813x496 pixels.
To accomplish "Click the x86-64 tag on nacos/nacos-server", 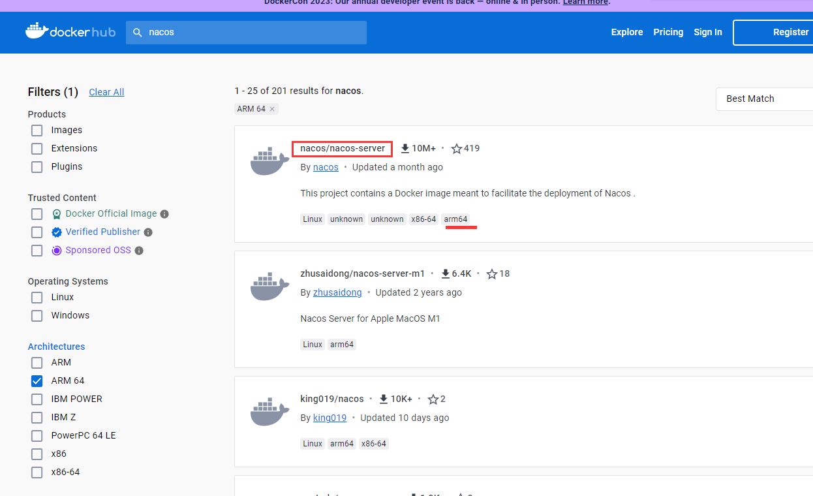I will pos(423,219).
